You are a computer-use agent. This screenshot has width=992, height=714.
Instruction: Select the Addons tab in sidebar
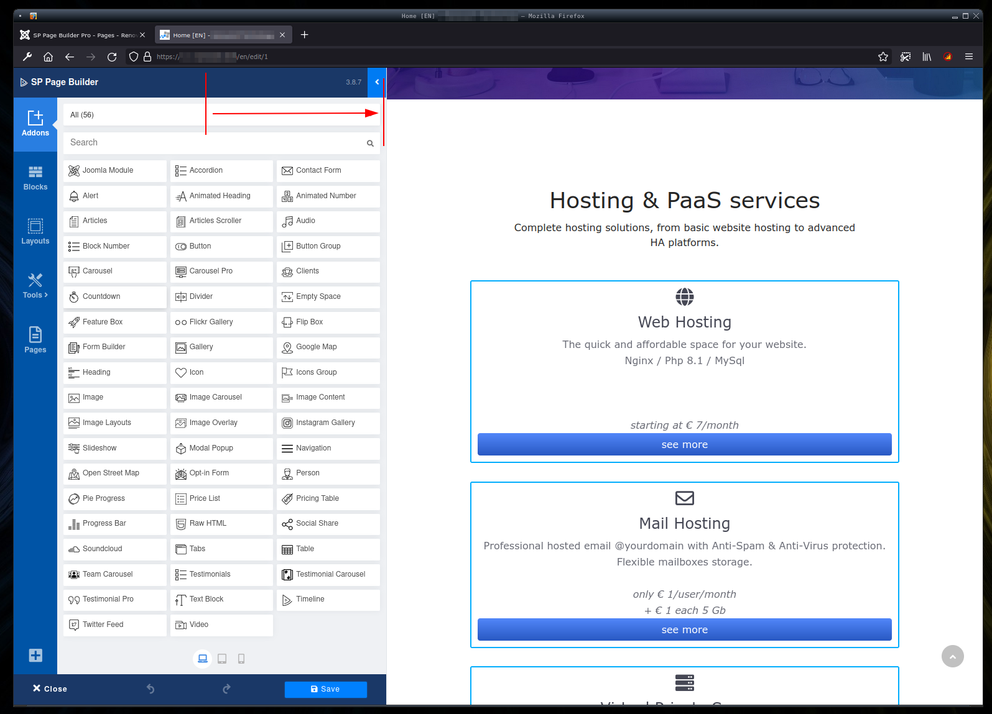[x=35, y=124]
